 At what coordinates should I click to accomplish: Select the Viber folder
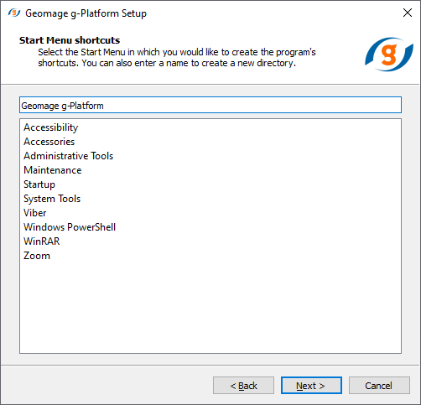[x=35, y=213]
